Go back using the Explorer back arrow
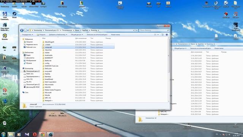This screenshot has width=243, height=137. (x=22, y=30)
